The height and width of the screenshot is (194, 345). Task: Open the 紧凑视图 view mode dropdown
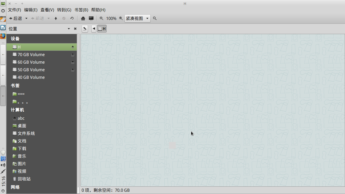click(x=137, y=18)
